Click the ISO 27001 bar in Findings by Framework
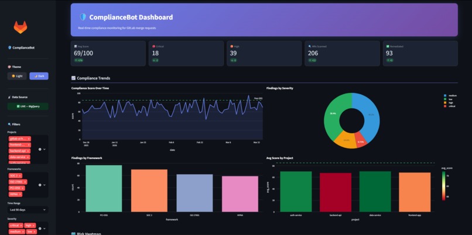 pyautogui.click(x=194, y=193)
